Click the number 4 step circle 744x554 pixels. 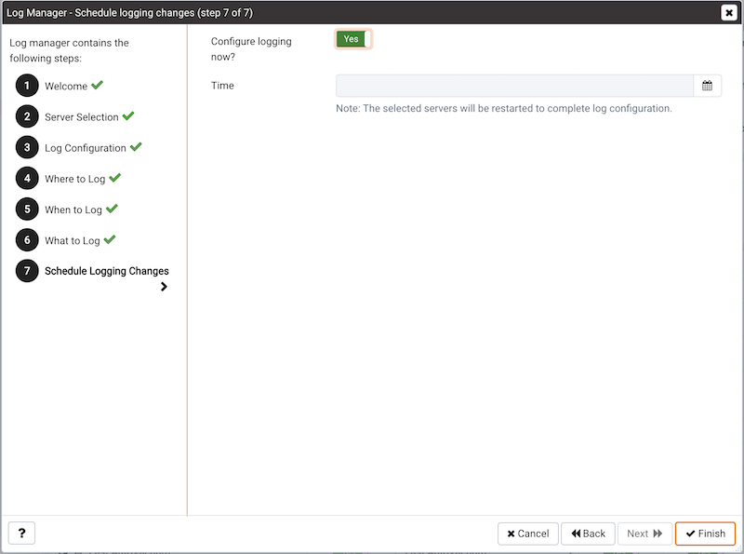pyautogui.click(x=27, y=178)
